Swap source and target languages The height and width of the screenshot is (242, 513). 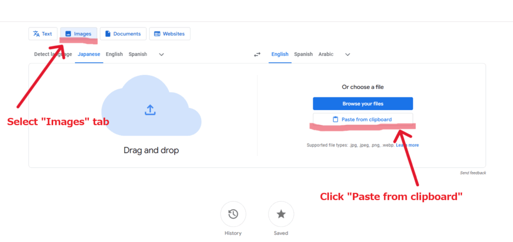tap(258, 54)
